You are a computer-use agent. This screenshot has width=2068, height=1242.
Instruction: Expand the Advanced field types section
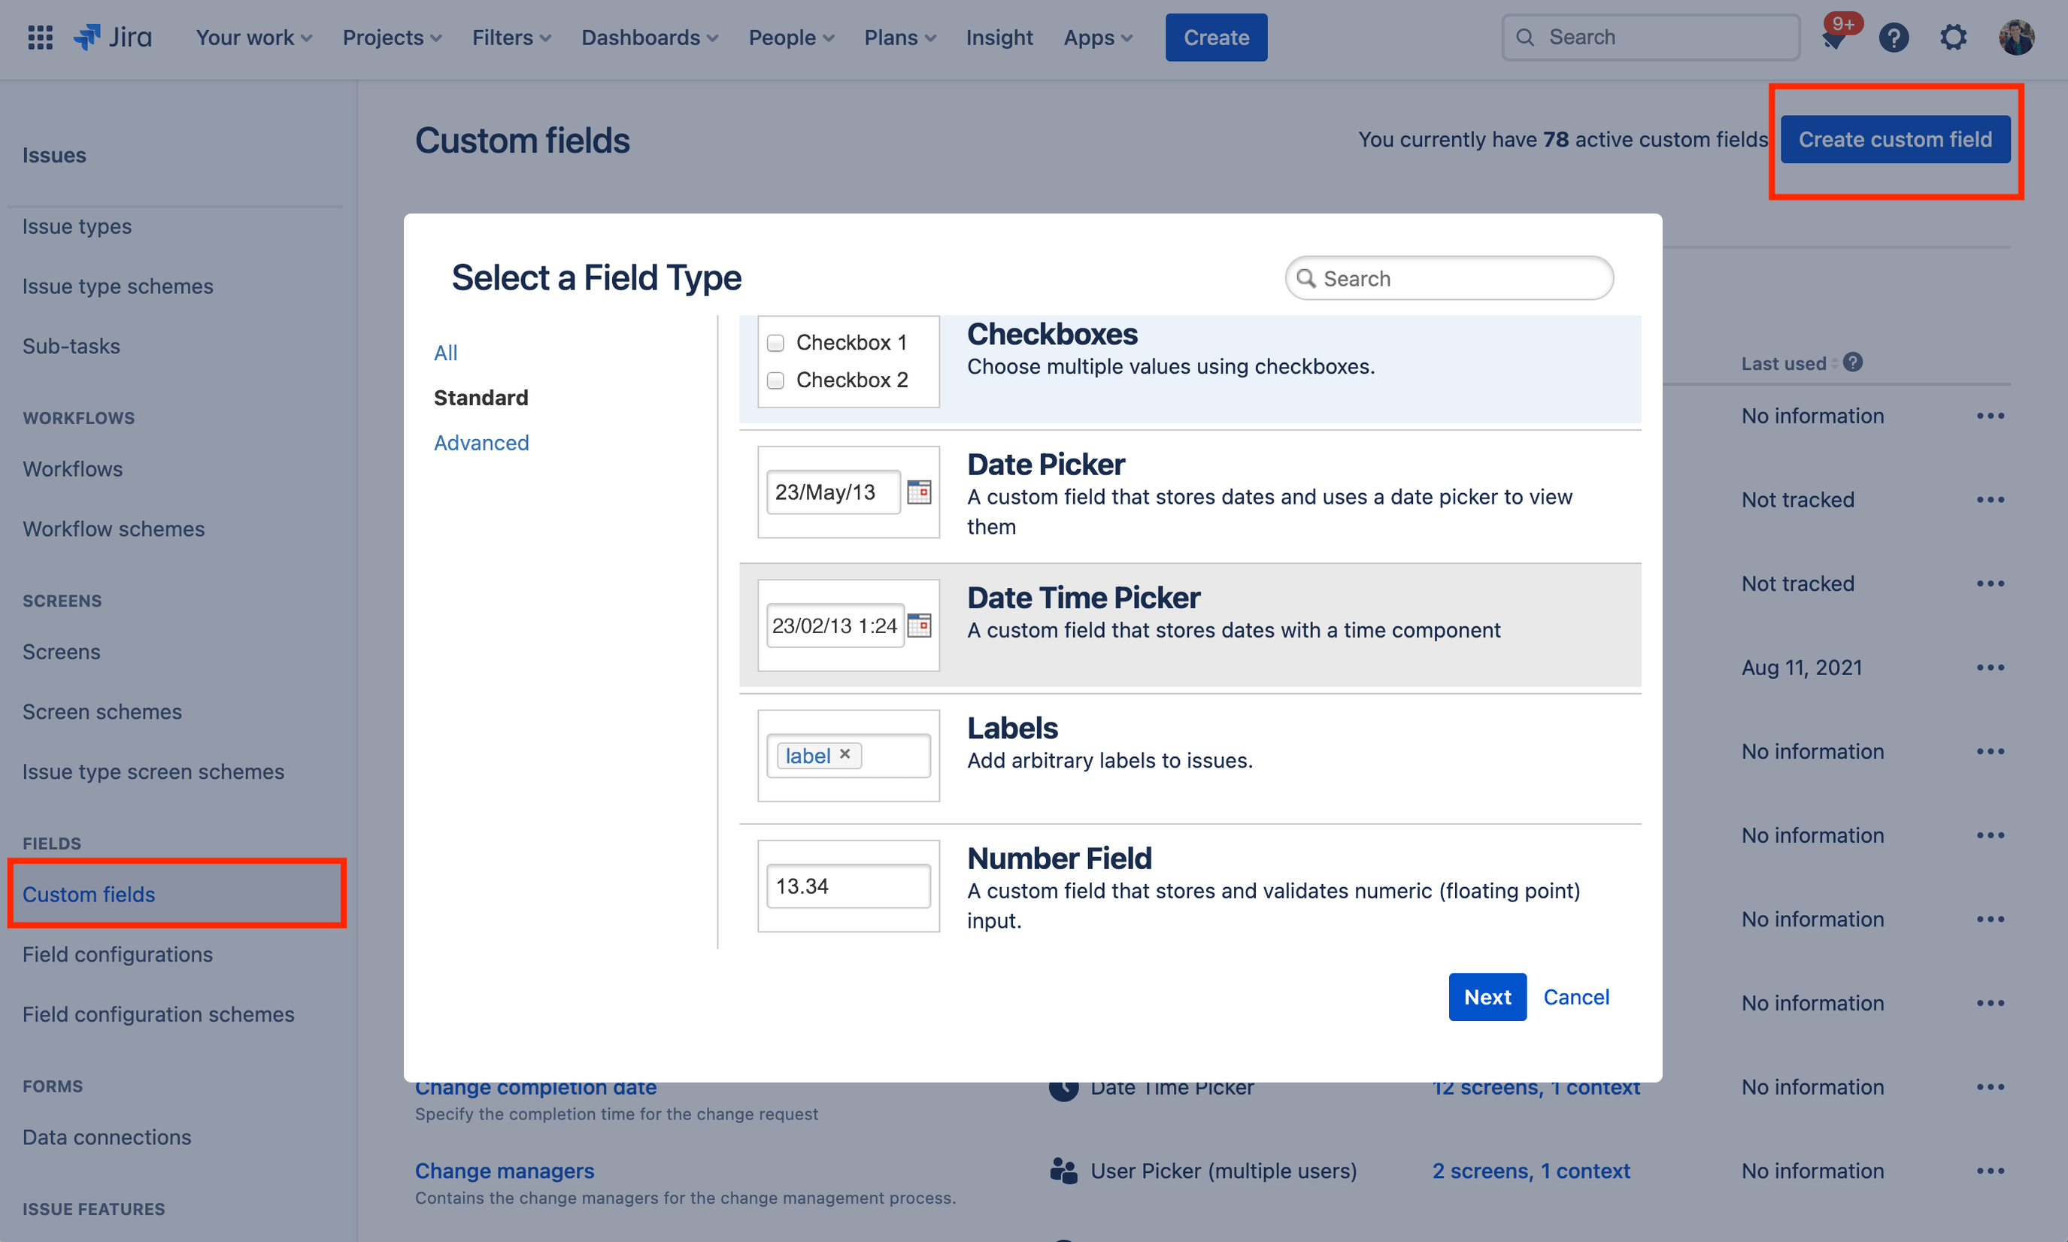[481, 440]
